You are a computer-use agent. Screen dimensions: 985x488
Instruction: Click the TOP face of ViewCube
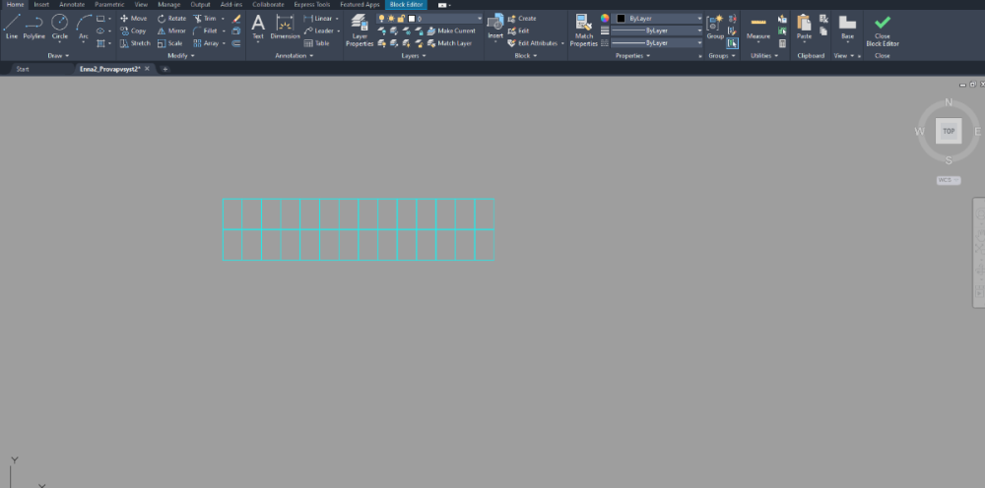click(x=949, y=131)
